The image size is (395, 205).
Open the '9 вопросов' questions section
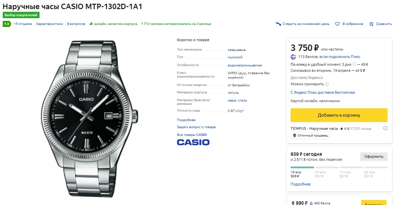coord(76,24)
